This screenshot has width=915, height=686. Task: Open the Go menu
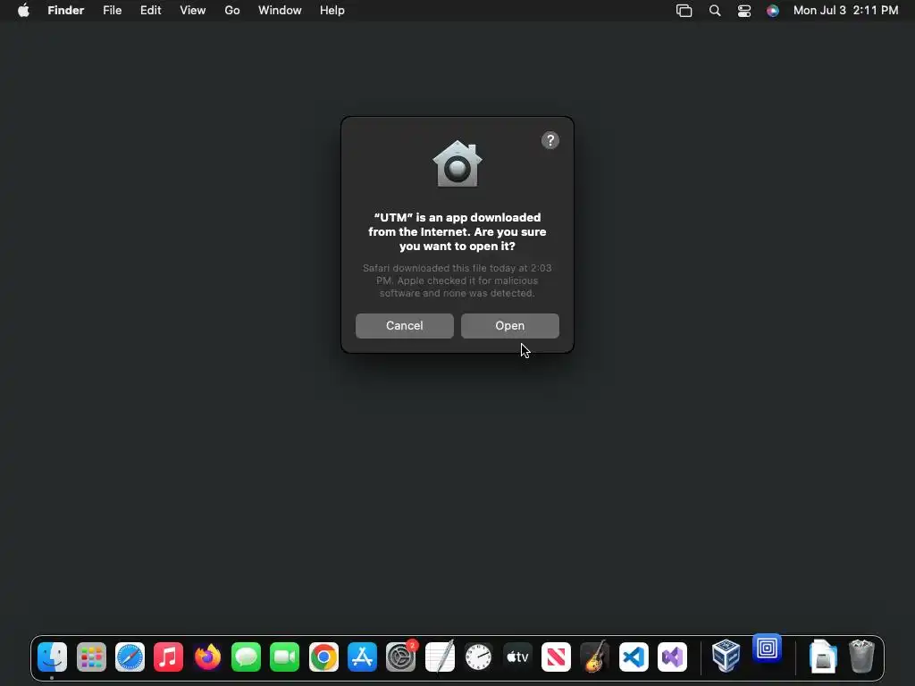232,10
